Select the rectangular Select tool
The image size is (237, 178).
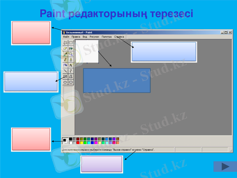pos(71,43)
